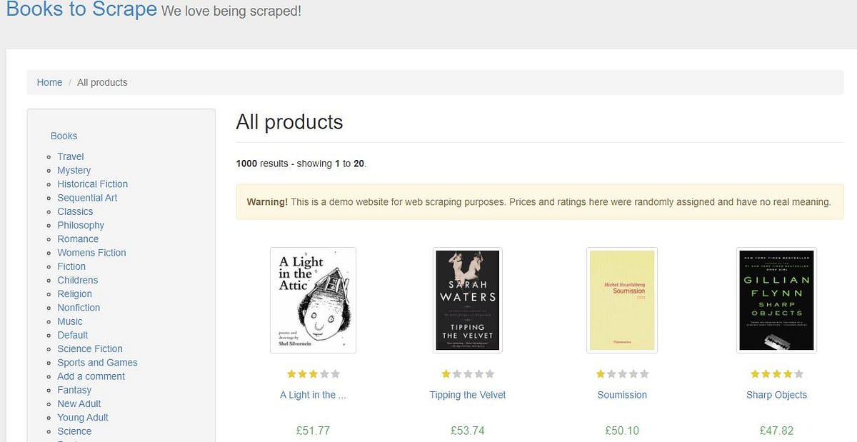Open the Tipping the Velvet title link
Screen dimensions: 857x442
pos(467,395)
